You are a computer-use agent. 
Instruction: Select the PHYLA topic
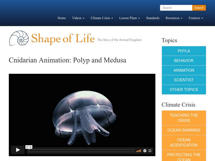point(184,51)
